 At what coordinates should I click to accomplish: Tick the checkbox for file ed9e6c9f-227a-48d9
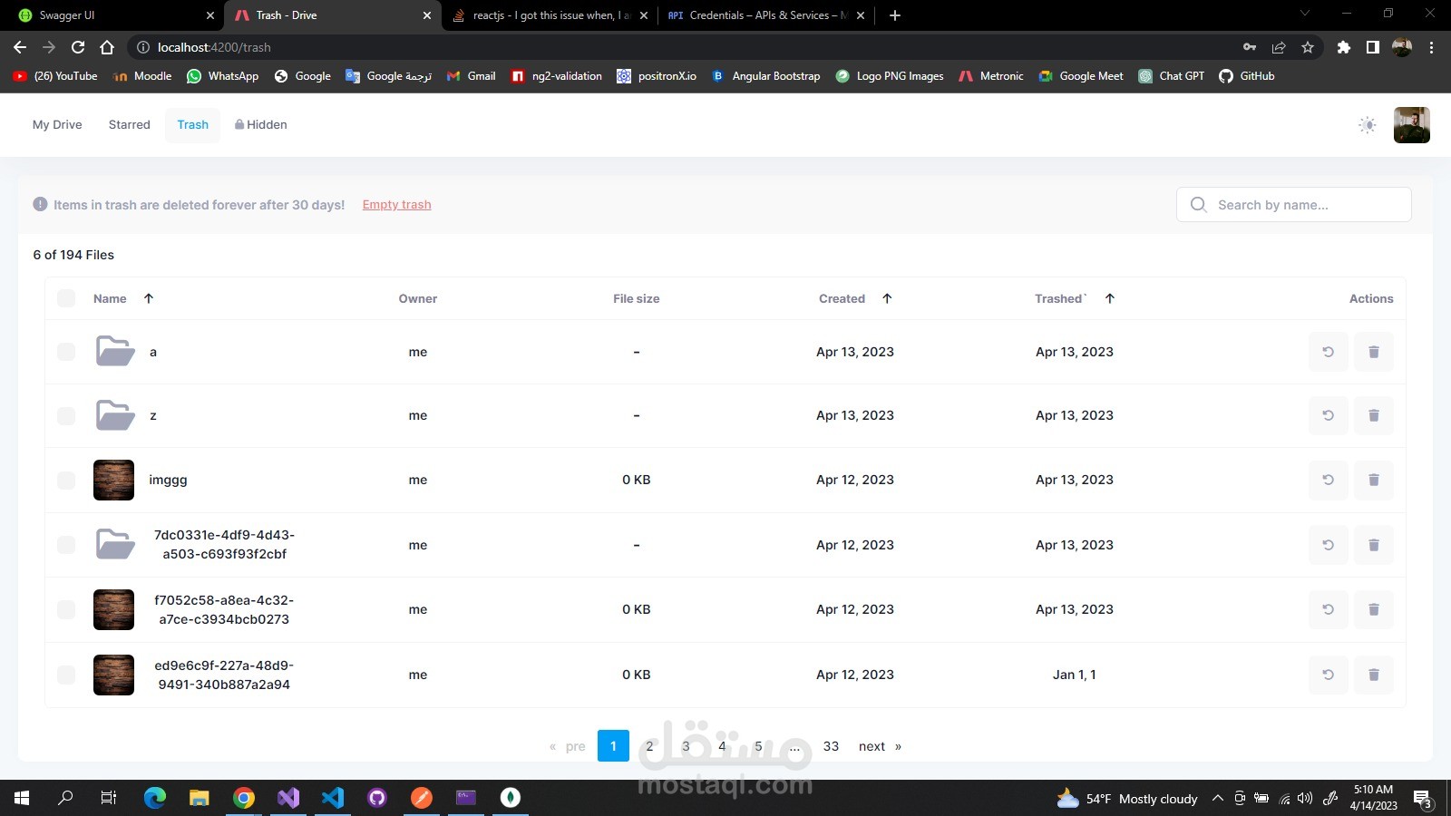tap(66, 675)
